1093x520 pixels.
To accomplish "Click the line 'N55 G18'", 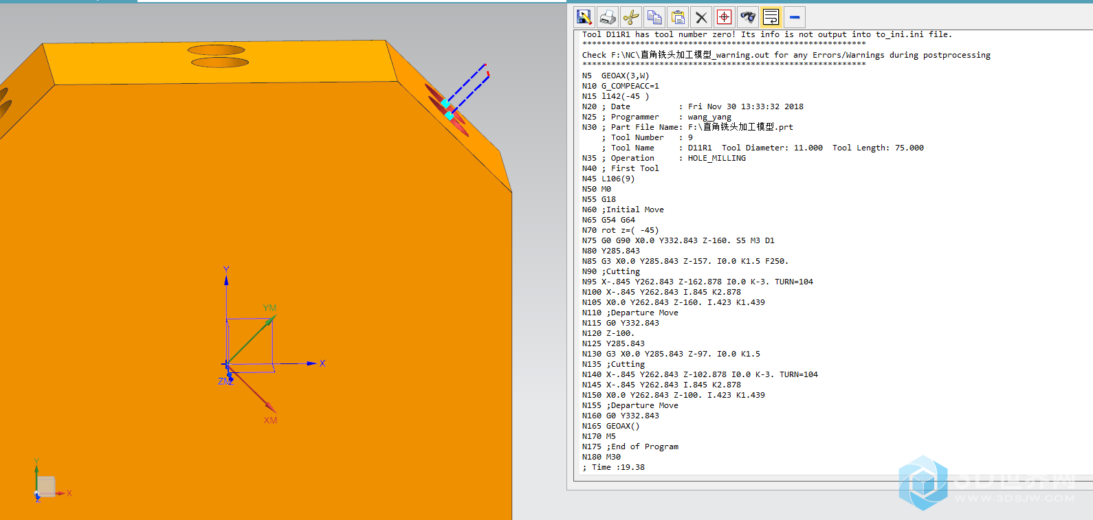I will 599,199.
